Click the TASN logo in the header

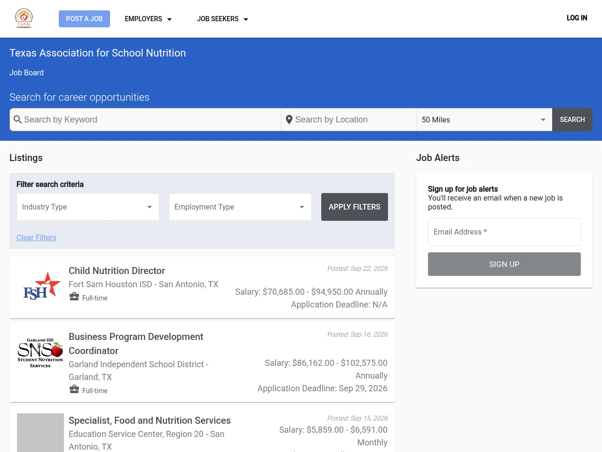[x=24, y=18]
